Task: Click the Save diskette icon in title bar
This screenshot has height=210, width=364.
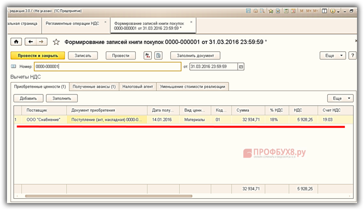Action: tap(248, 11)
